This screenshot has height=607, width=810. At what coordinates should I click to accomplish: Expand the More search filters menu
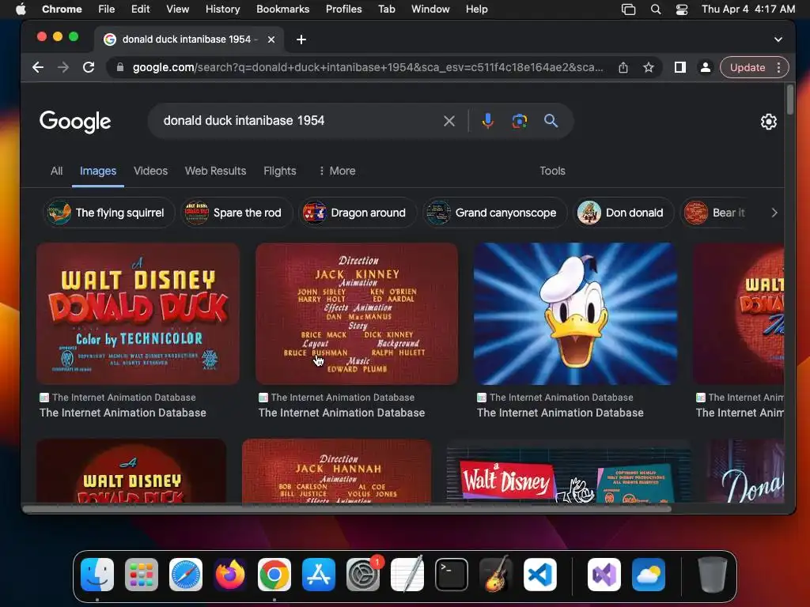337,171
